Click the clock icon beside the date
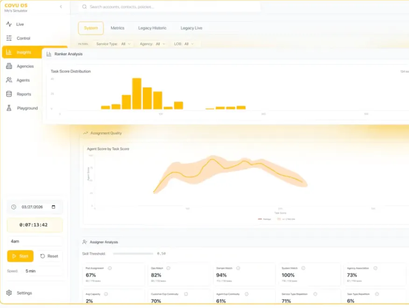This screenshot has height=308, width=409. pos(14,207)
